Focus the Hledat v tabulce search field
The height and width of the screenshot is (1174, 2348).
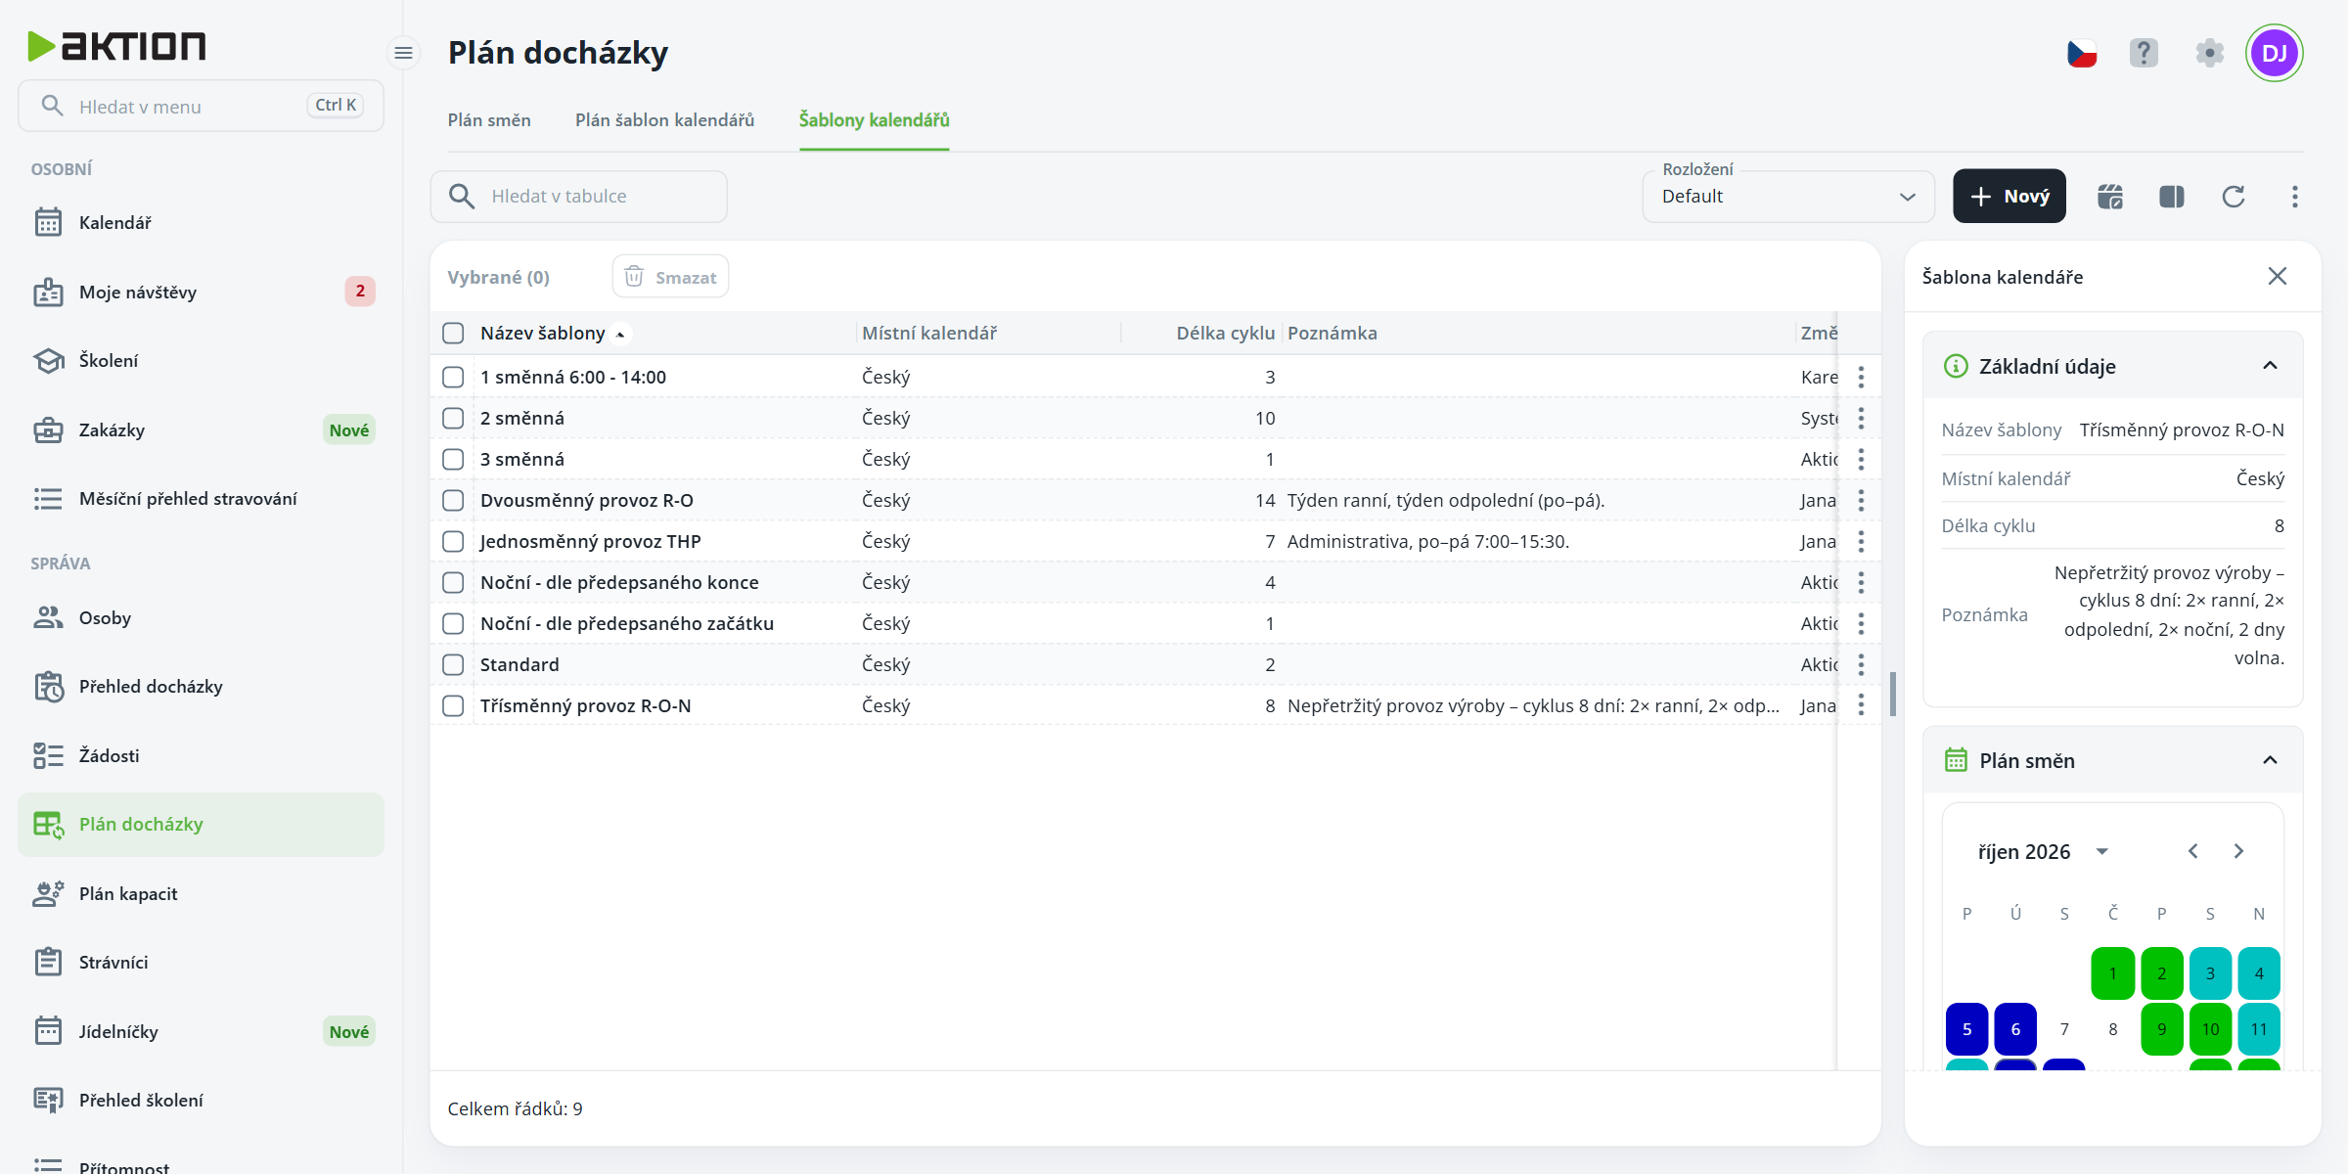pos(579,197)
